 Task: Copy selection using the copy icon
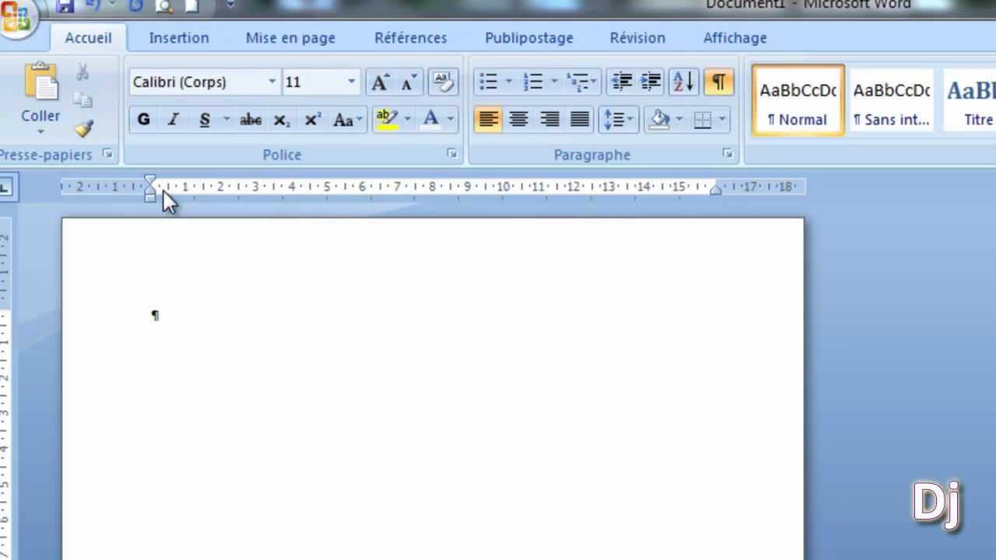click(82, 100)
